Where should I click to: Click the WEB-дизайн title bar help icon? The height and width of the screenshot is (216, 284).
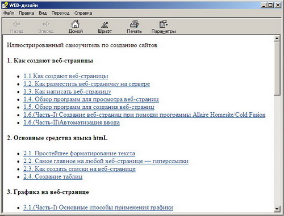pyautogui.click(x=5, y=5)
